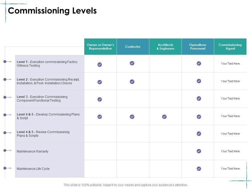
Task: Select the Level 3 Execution Commissioning row label
Action: click(x=42, y=99)
